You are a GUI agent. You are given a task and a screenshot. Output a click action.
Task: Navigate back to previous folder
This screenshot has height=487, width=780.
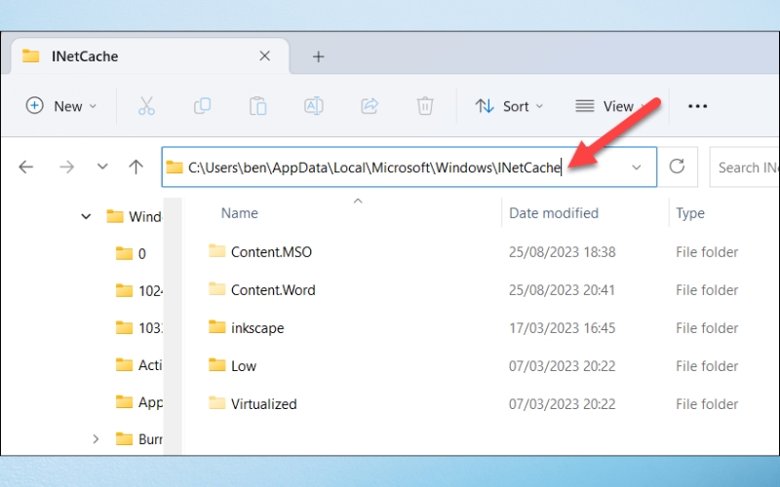click(x=26, y=168)
